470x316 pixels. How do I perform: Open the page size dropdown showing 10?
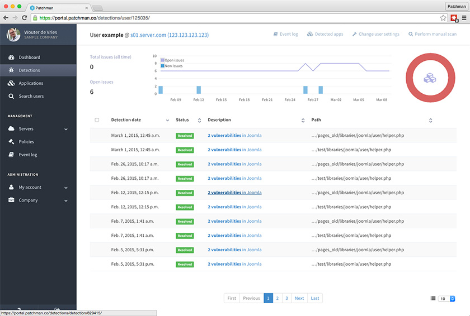tap(448, 299)
